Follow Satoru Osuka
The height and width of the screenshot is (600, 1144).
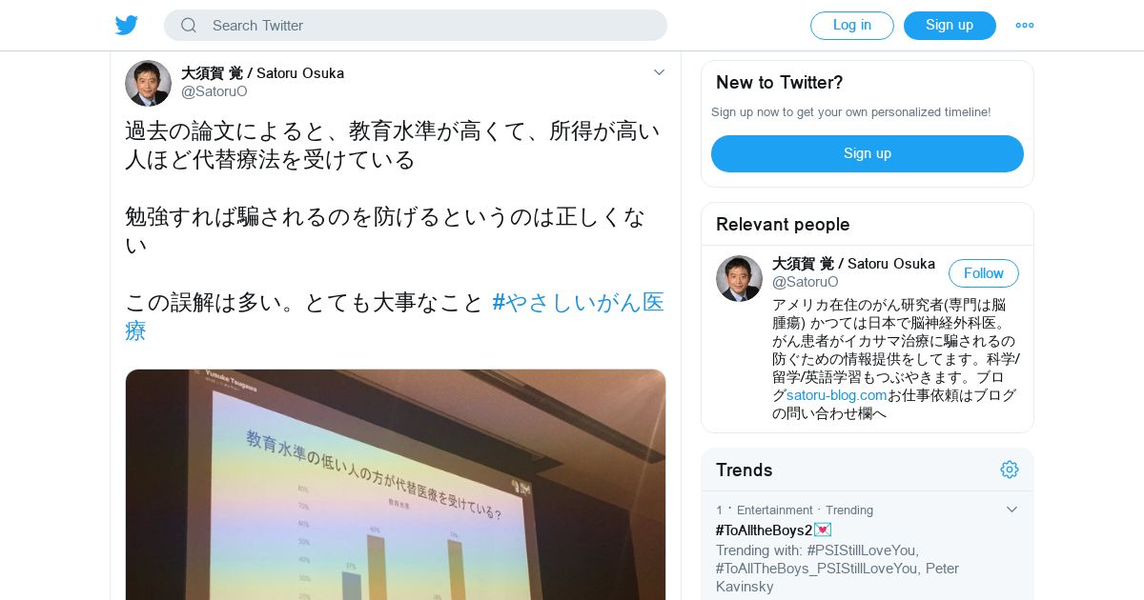[984, 273]
